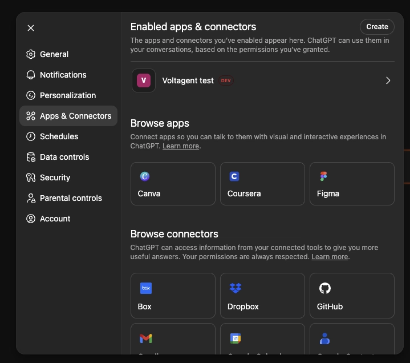This screenshot has width=410, height=363.
Task: Open the General settings tab
Action: 54,54
